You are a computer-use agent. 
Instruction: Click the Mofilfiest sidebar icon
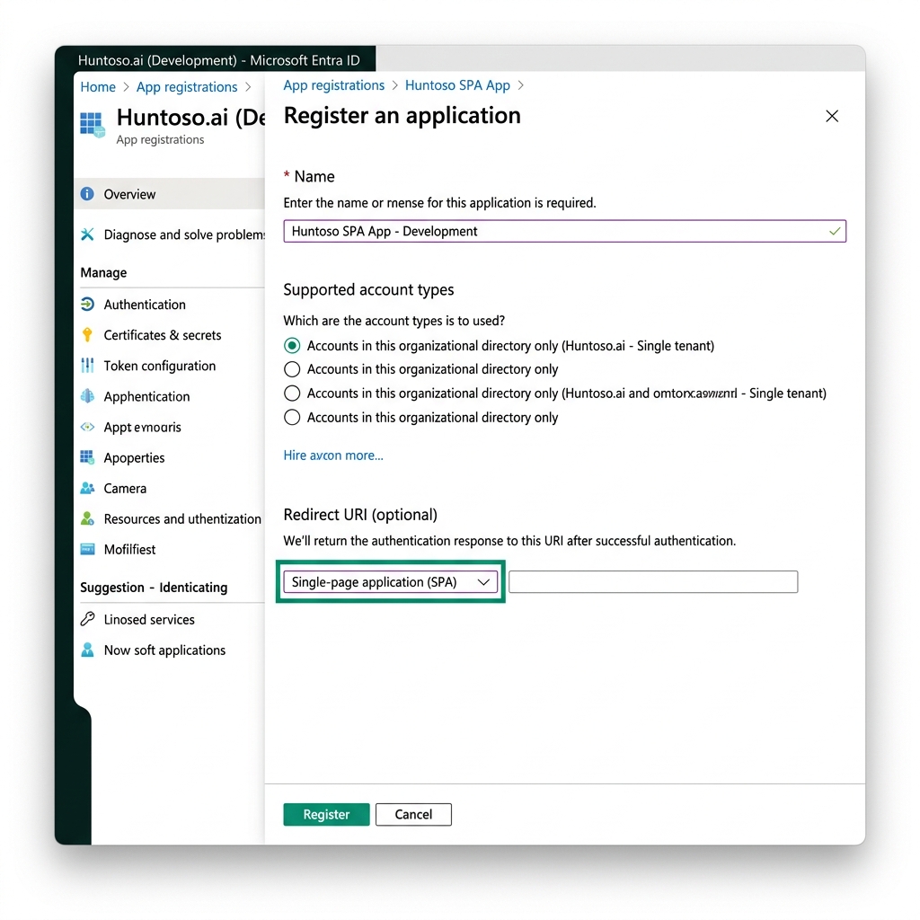coord(87,549)
